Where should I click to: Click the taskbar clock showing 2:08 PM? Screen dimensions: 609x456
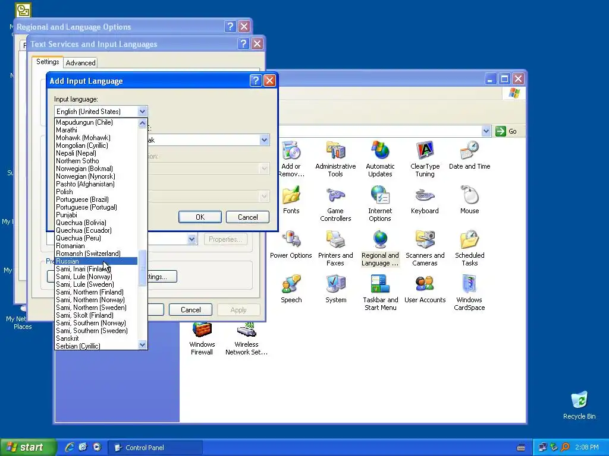pyautogui.click(x=587, y=448)
